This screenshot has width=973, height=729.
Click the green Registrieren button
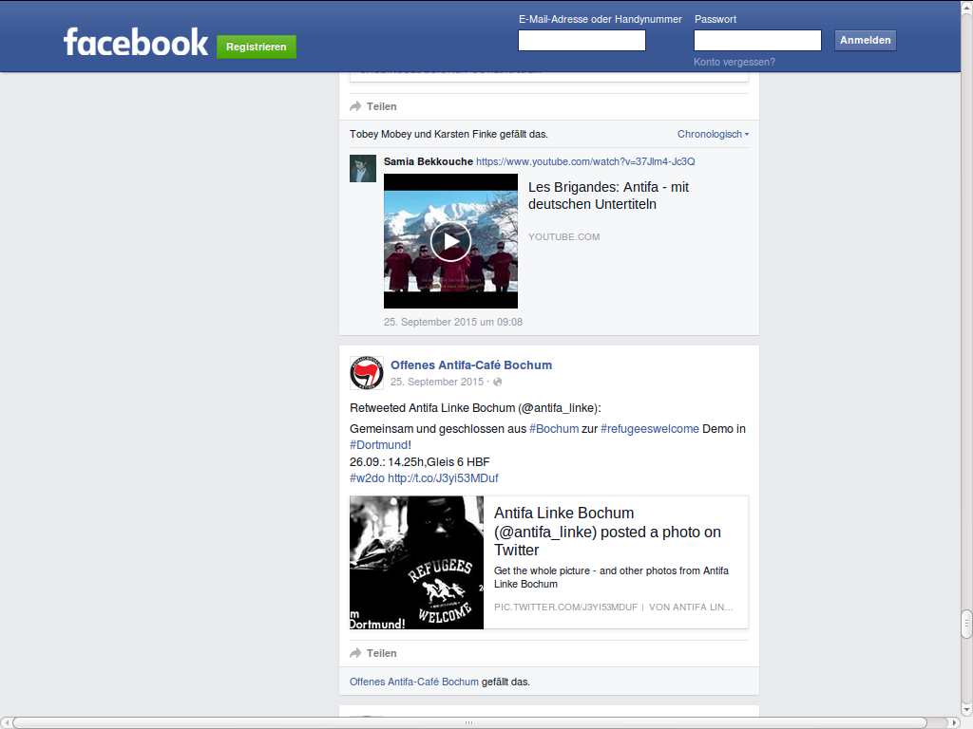click(257, 47)
